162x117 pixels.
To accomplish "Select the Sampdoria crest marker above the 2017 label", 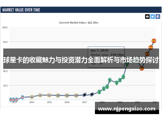I will point(85,95).
